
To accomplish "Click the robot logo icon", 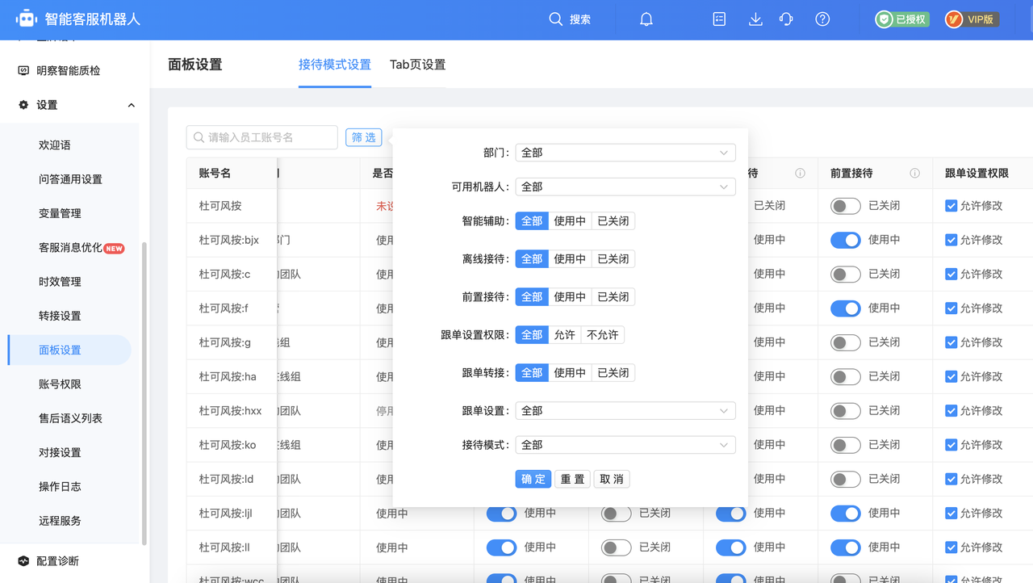I will pyautogui.click(x=27, y=19).
